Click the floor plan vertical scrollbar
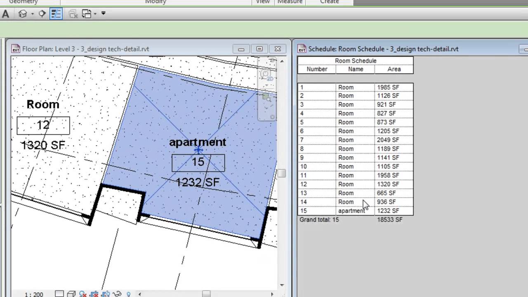 point(282,173)
